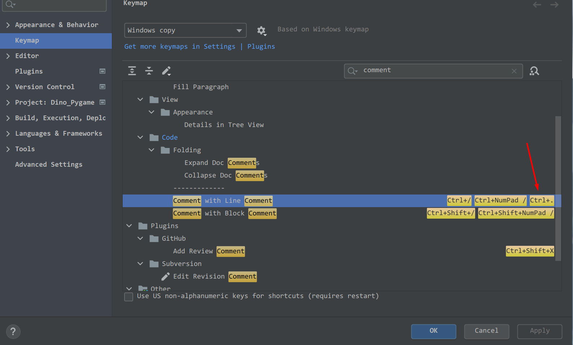Click the View folder icon
The image size is (573, 345).
click(154, 100)
